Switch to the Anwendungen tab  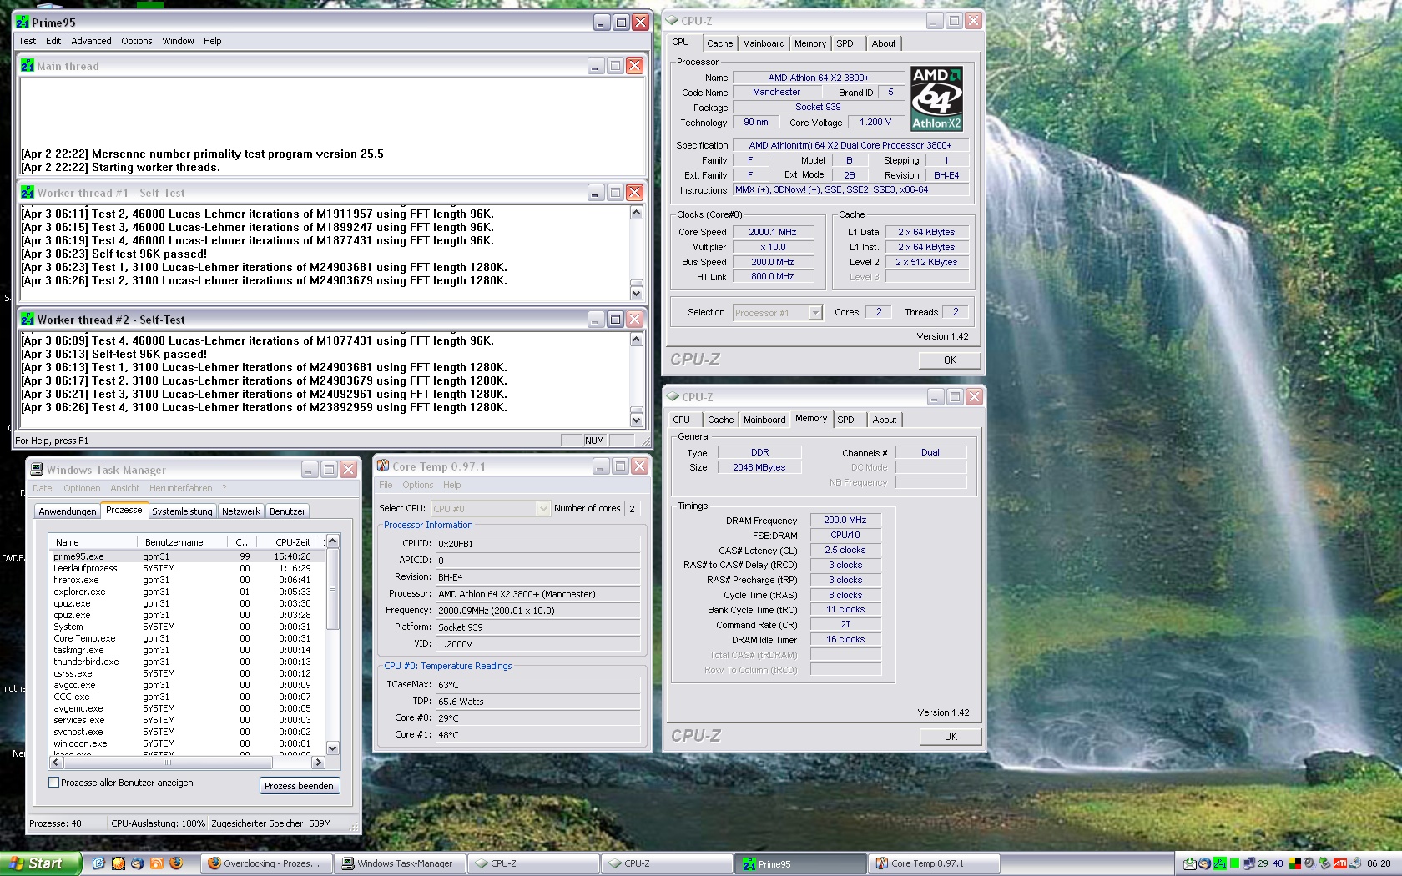coord(68,511)
